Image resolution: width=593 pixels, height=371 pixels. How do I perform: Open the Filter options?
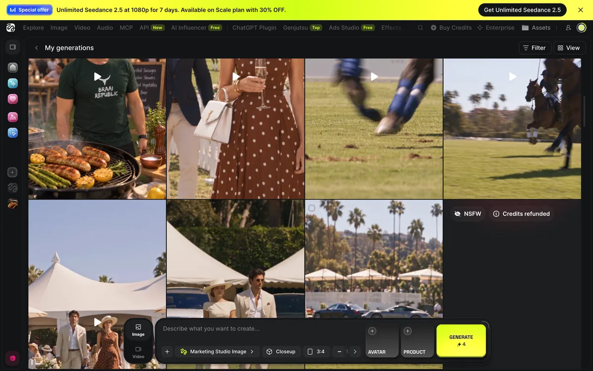click(x=535, y=48)
